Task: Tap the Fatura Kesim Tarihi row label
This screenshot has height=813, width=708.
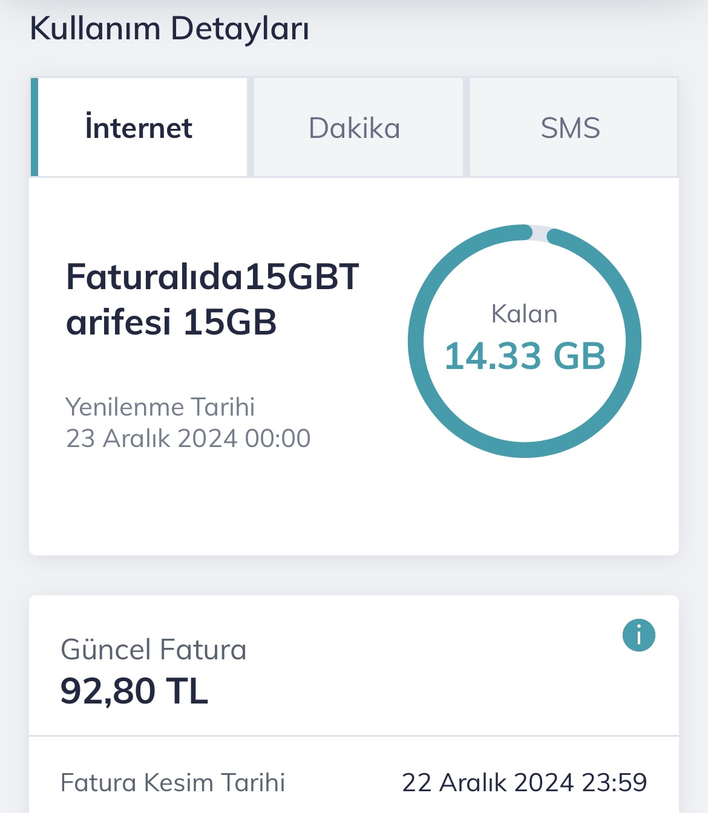Action: point(173,782)
